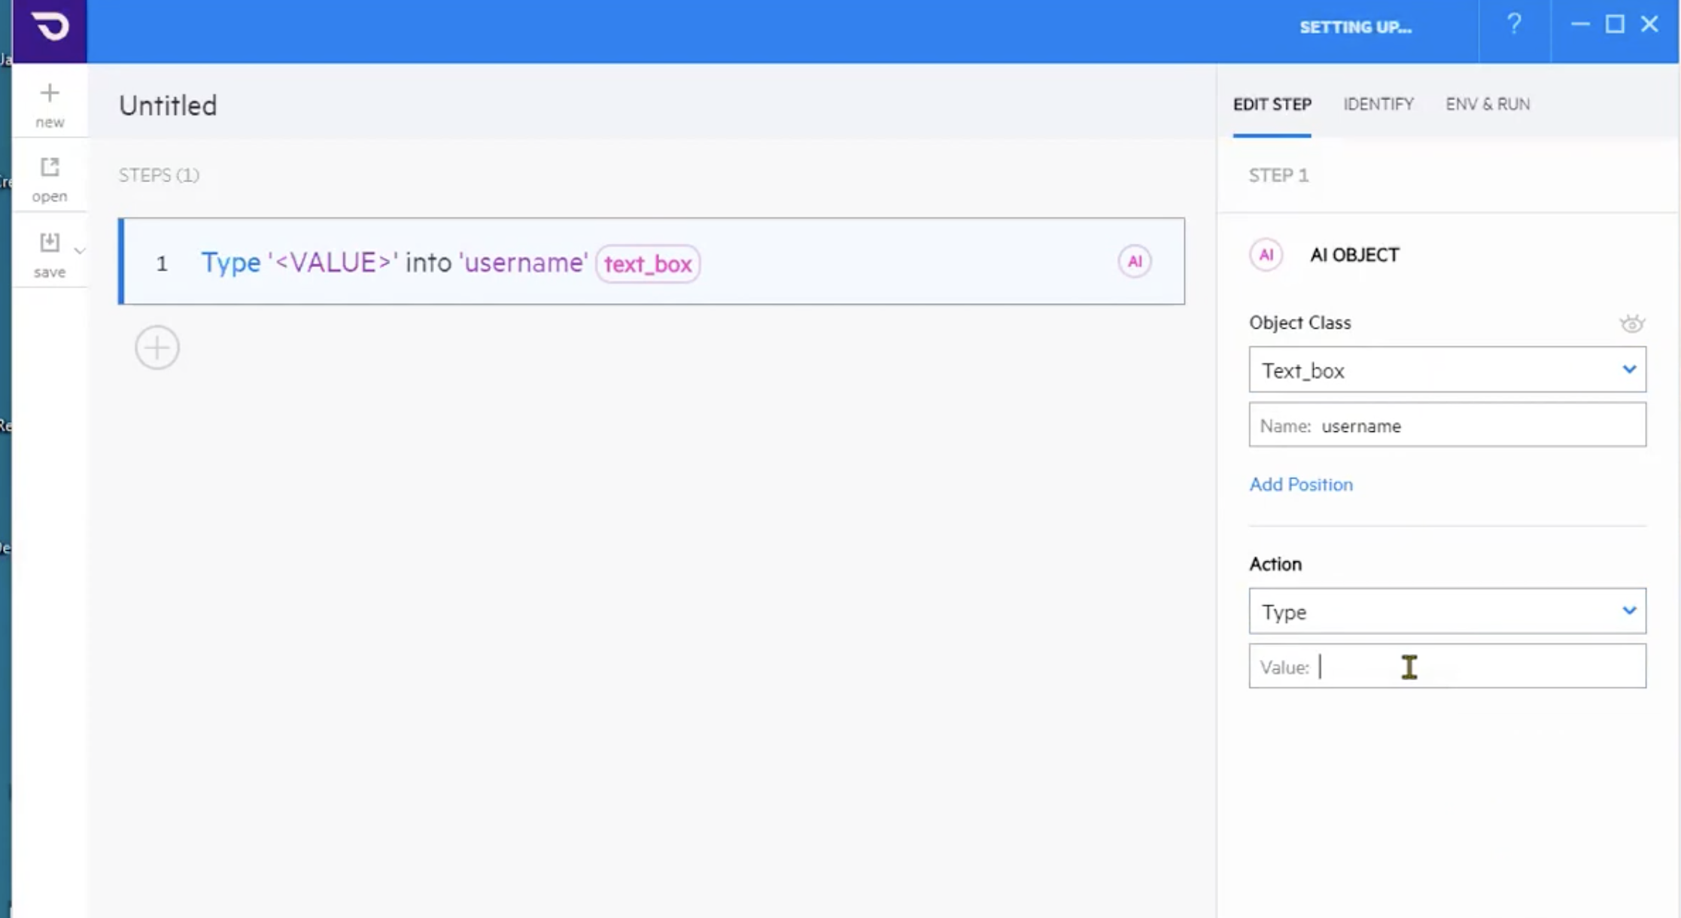Switch to the ENV & RUN tab
1681x918 pixels.
[x=1488, y=104]
